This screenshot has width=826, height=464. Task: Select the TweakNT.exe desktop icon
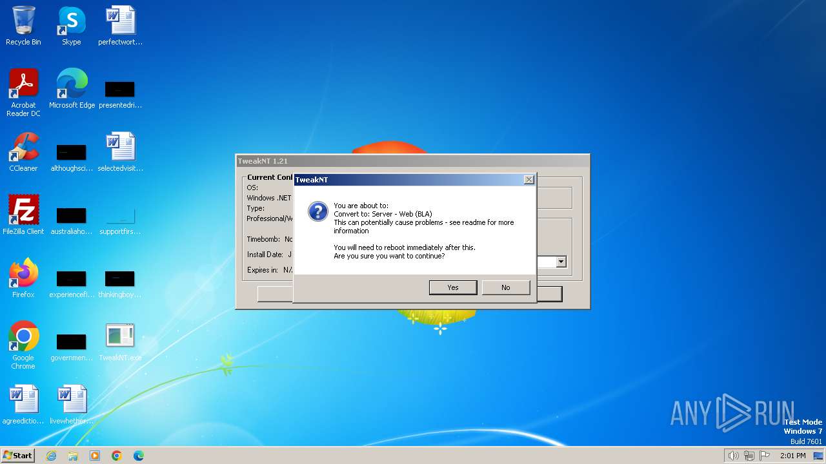[x=120, y=342]
